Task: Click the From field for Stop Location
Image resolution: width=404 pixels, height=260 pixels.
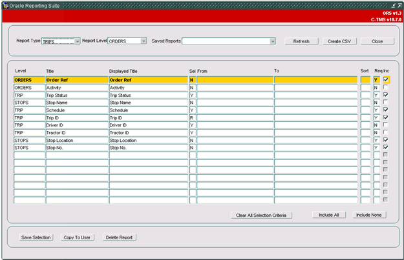Action: [x=235, y=141]
